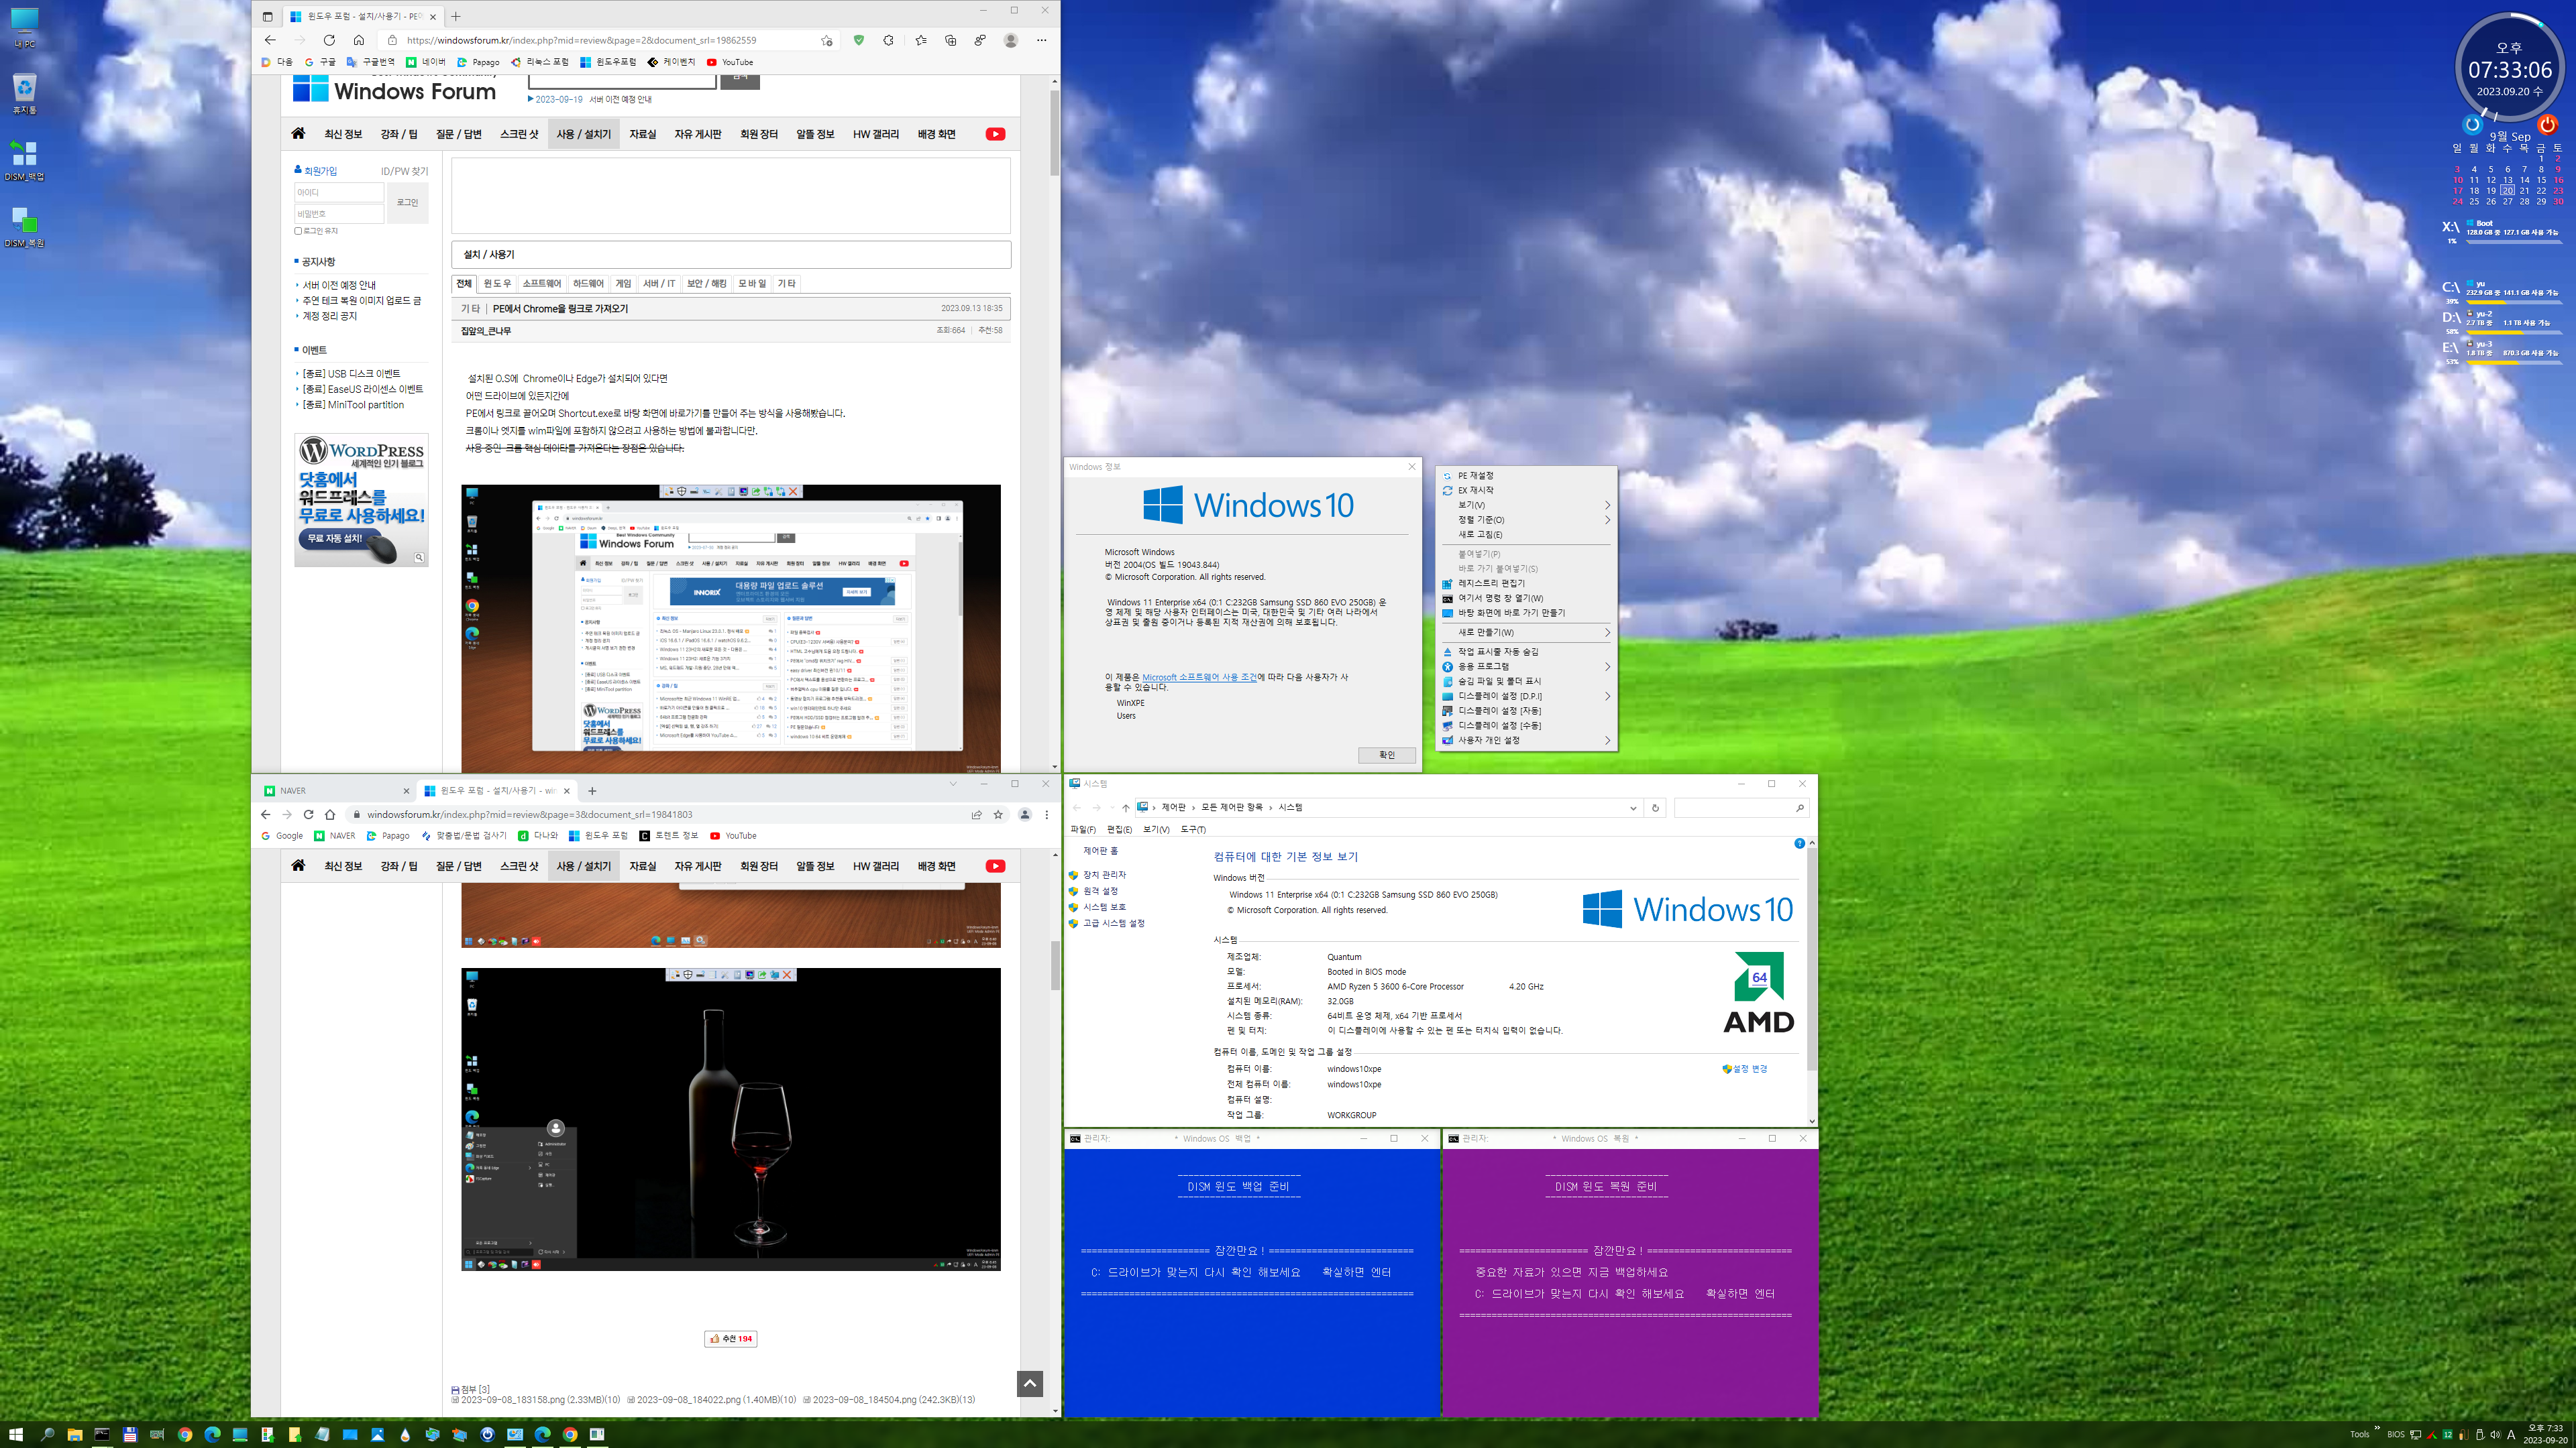The width and height of the screenshot is (2576, 1448).
Task: Click Microsoft 소프트웨어 사용 조건 link
Action: point(1199,678)
